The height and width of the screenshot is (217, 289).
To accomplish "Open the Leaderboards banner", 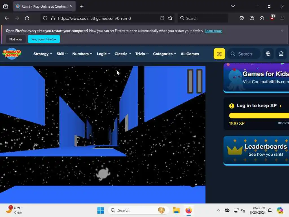I will pyautogui.click(x=256, y=151).
